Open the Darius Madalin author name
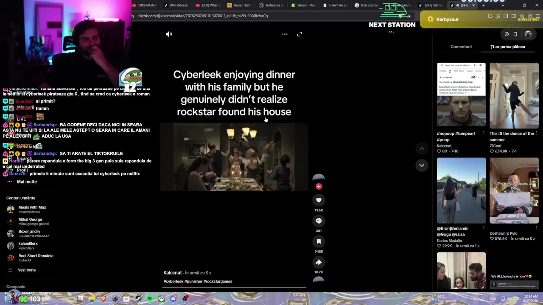 (x=449, y=241)
